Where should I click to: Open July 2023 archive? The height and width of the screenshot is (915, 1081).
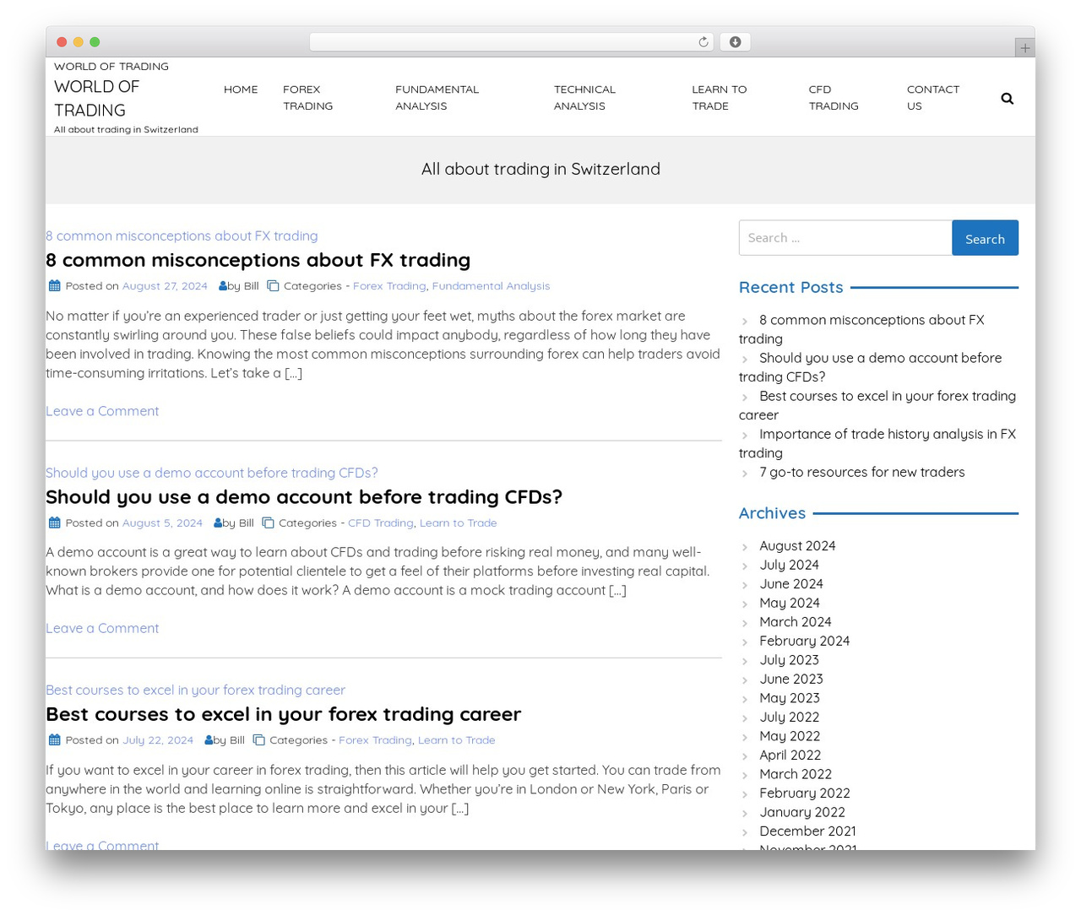pyautogui.click(x=789, y=660)
